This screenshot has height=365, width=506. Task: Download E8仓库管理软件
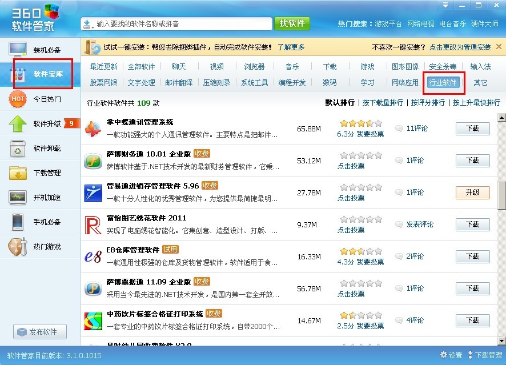[x=473, y=256]
